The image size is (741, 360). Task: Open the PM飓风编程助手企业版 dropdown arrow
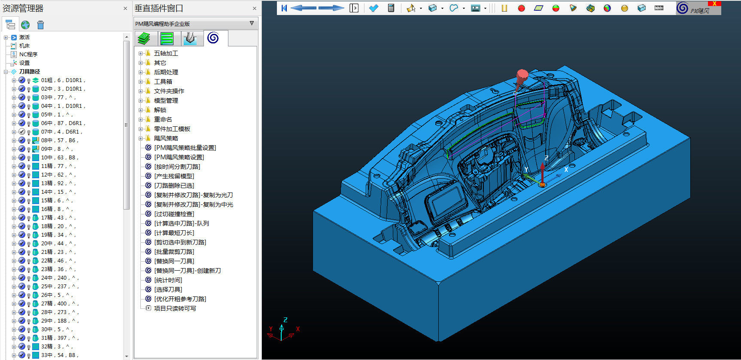click(x=252, y=24)
